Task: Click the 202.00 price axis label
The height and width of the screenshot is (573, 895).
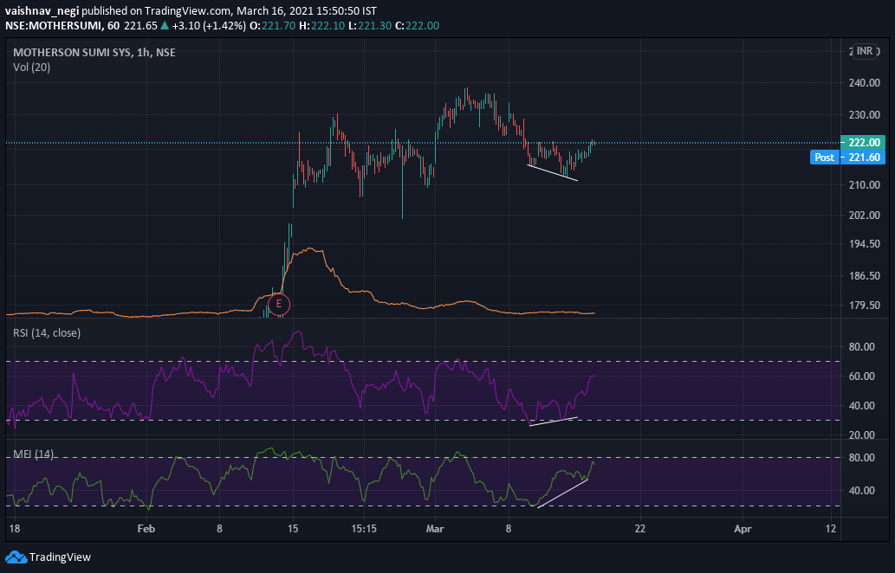Action: [x=864, y=215]
